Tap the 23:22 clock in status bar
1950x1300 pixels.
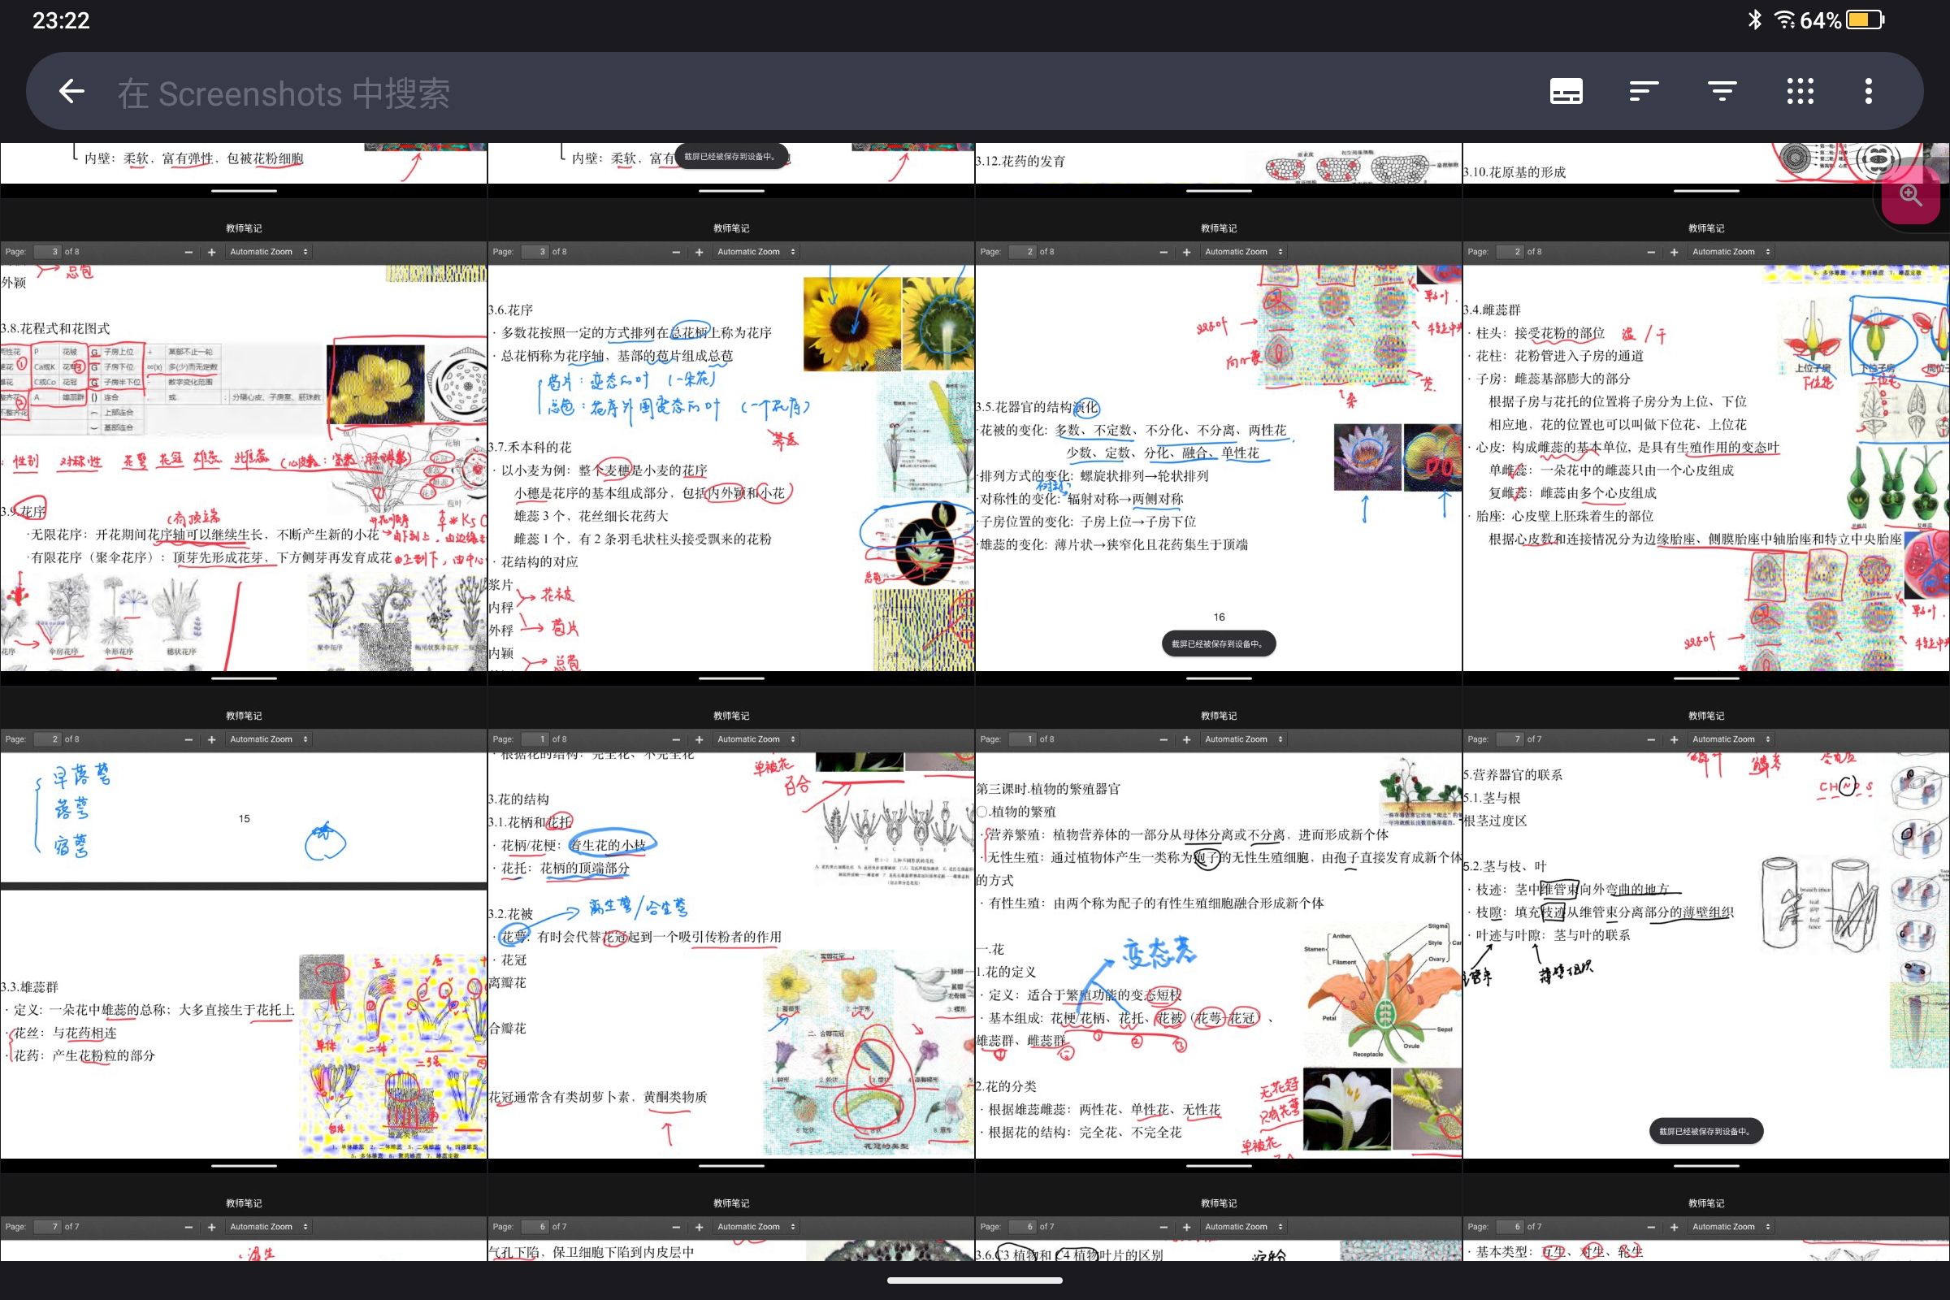point(60,21)
